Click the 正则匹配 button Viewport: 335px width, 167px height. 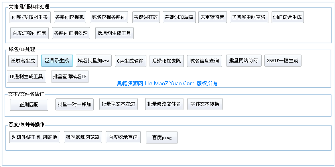pyautogui.click(x=29, y=105)
